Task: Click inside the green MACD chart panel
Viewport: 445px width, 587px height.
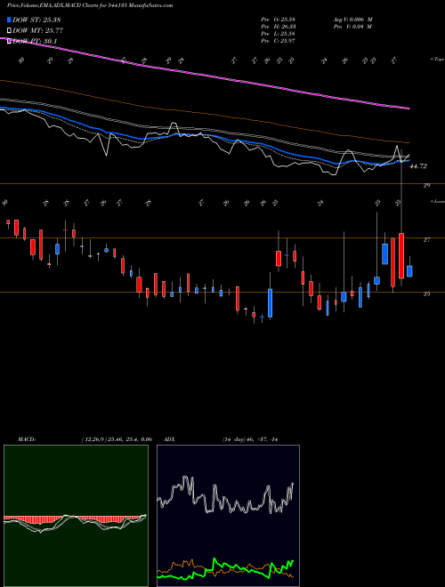Action: coord(76,516)
